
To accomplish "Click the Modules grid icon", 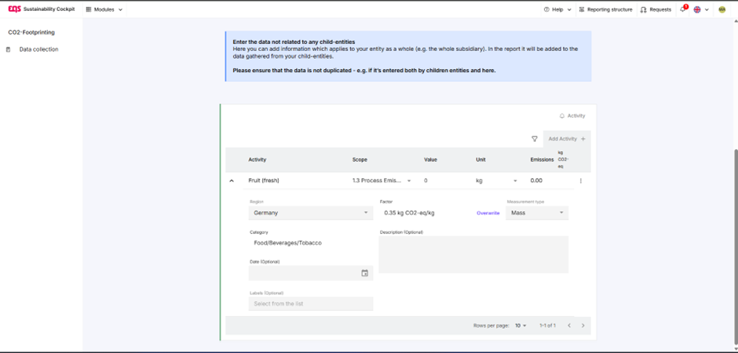I will point(89,9).
